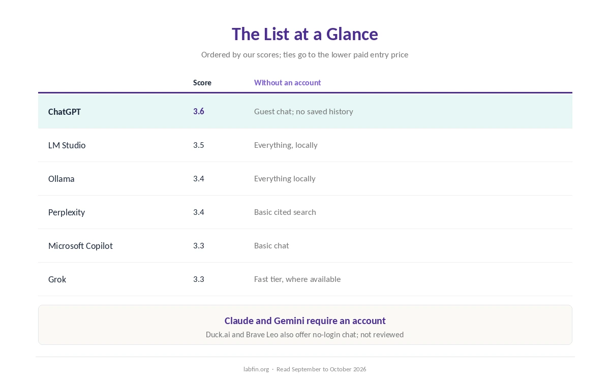Screen dimensions: 610x383
Task: Click 'Basic cited search' text
Action: coord(285,212)
